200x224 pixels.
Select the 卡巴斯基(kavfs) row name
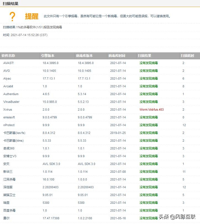[x=14, y=133]
